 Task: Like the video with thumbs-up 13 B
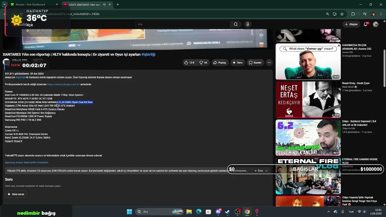tap(189, 63)
